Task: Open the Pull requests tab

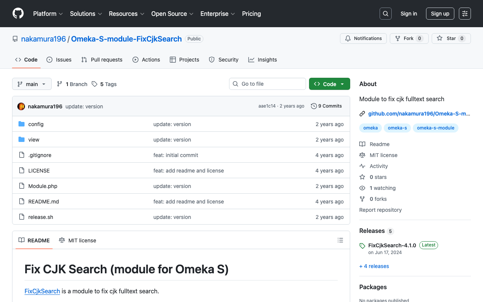Action: coord(102,59)
